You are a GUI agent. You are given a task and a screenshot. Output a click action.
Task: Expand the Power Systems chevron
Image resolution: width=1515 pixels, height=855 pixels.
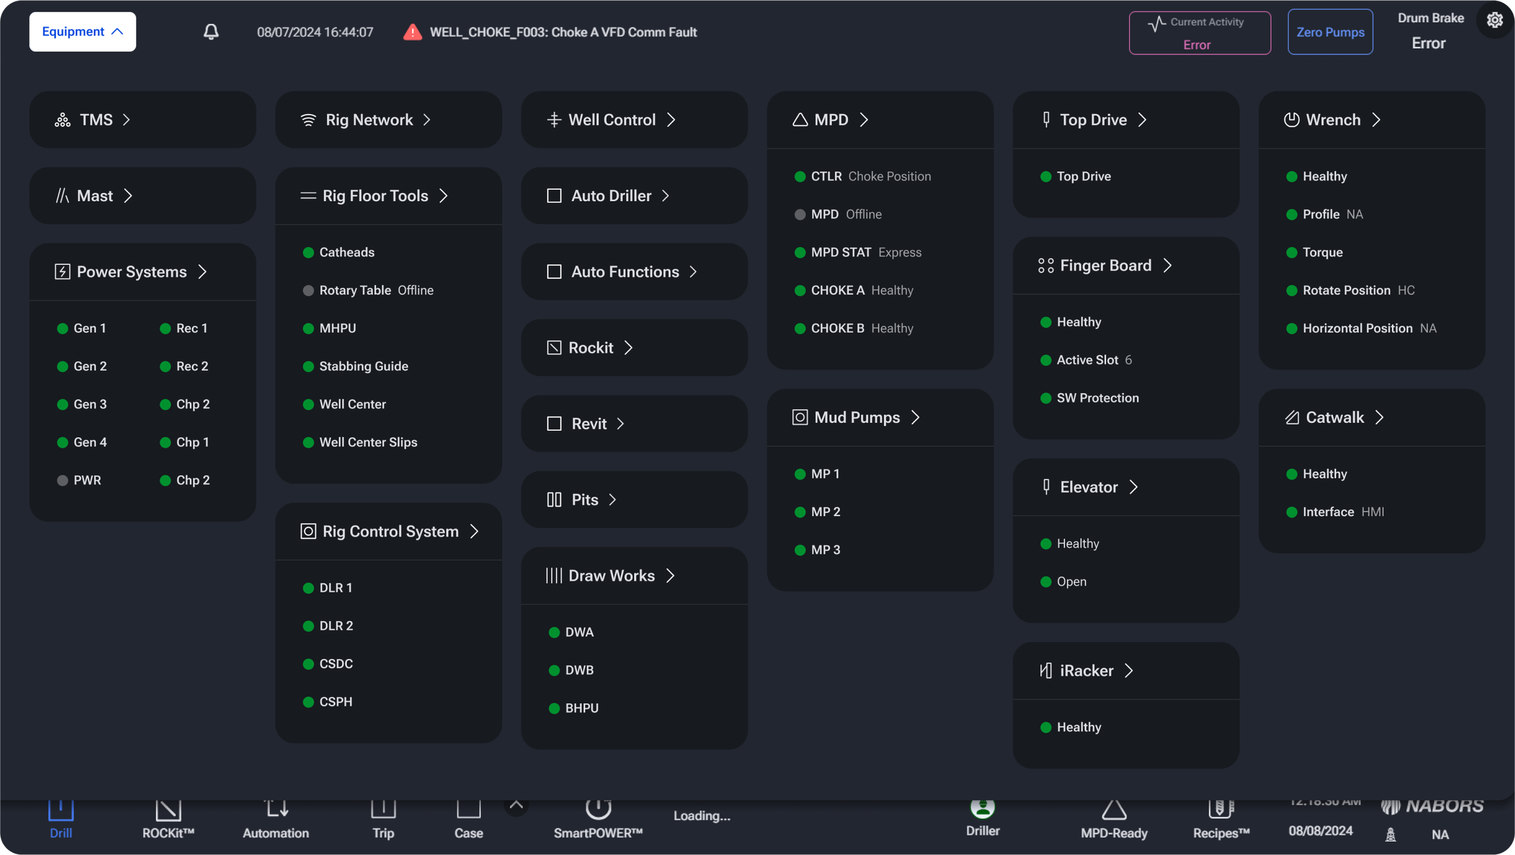point(202,271)
